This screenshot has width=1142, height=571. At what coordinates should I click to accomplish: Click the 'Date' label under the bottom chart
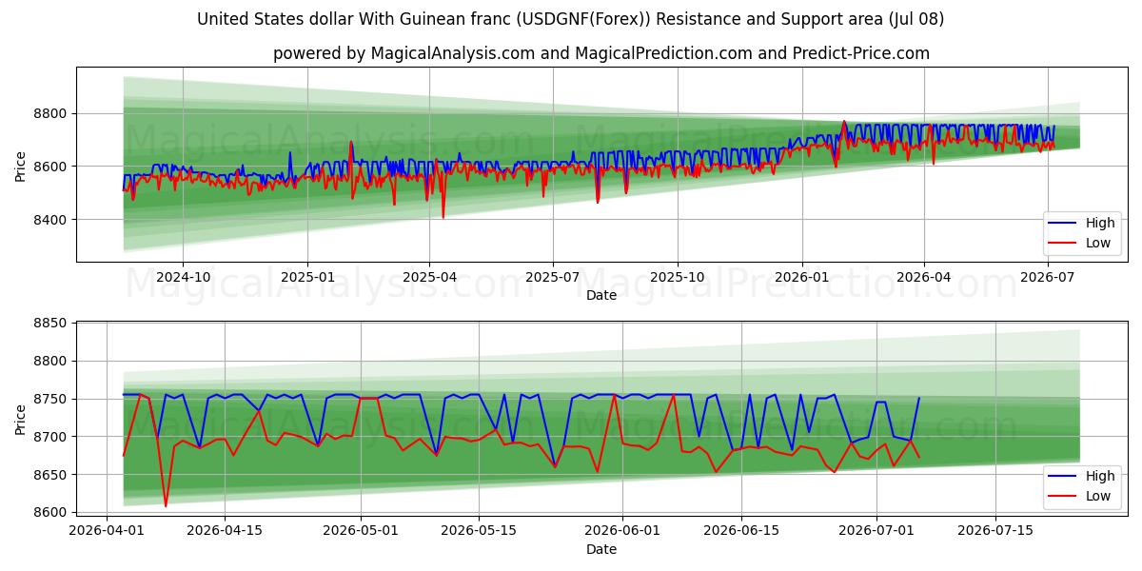tap(601, 550)
